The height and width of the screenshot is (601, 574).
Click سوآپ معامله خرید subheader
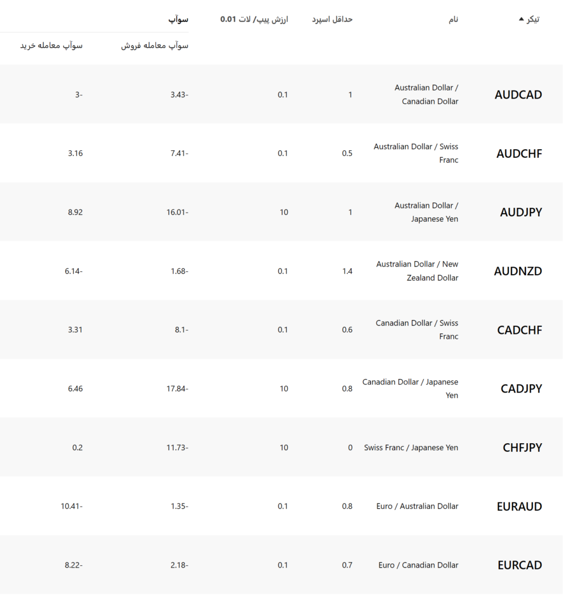click(x=52, y=46)
